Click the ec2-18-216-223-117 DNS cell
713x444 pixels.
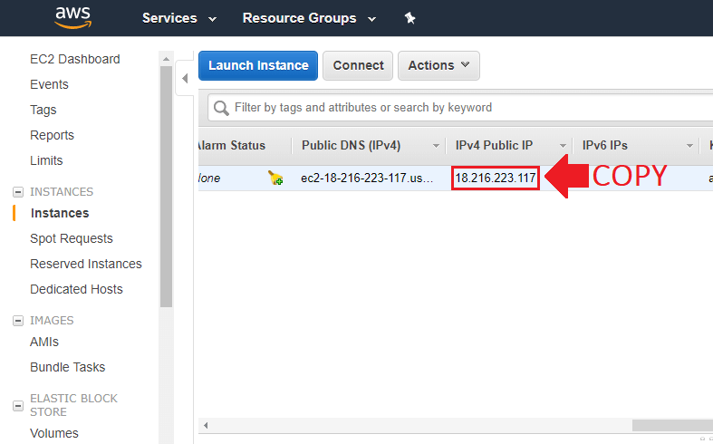(x=367, y=178)
